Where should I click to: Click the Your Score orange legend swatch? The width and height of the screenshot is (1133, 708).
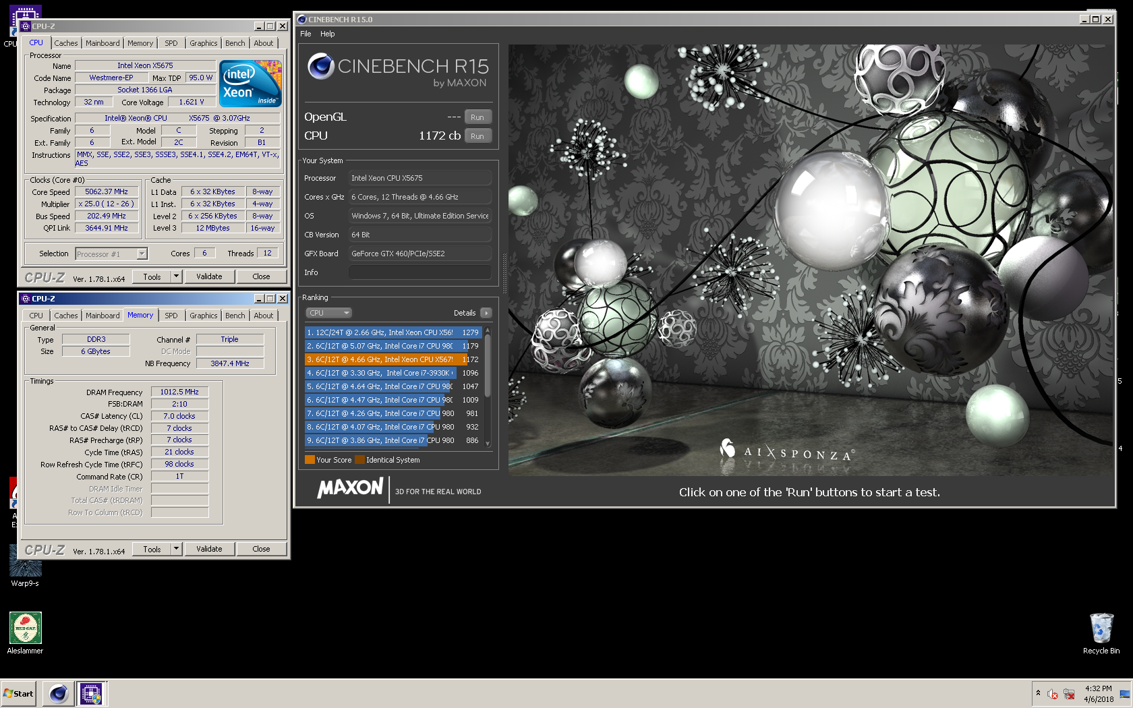click(310, 460)
